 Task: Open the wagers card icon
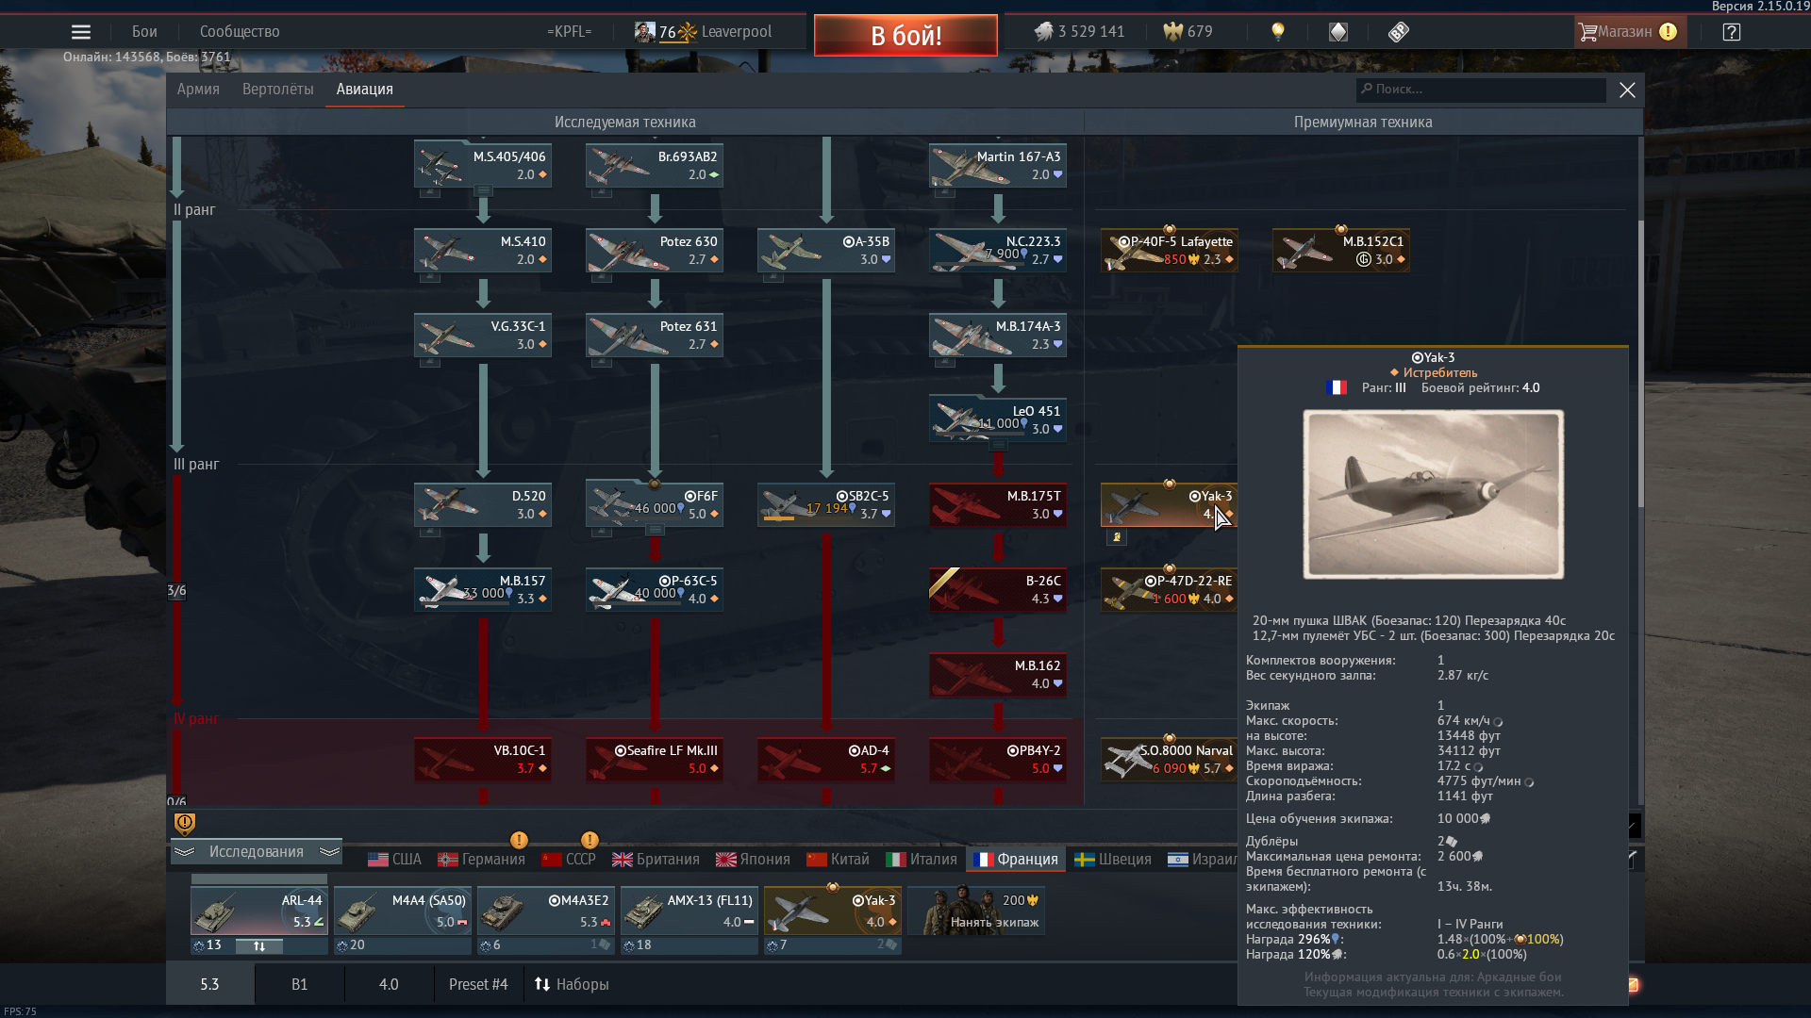coord(1338,32)
